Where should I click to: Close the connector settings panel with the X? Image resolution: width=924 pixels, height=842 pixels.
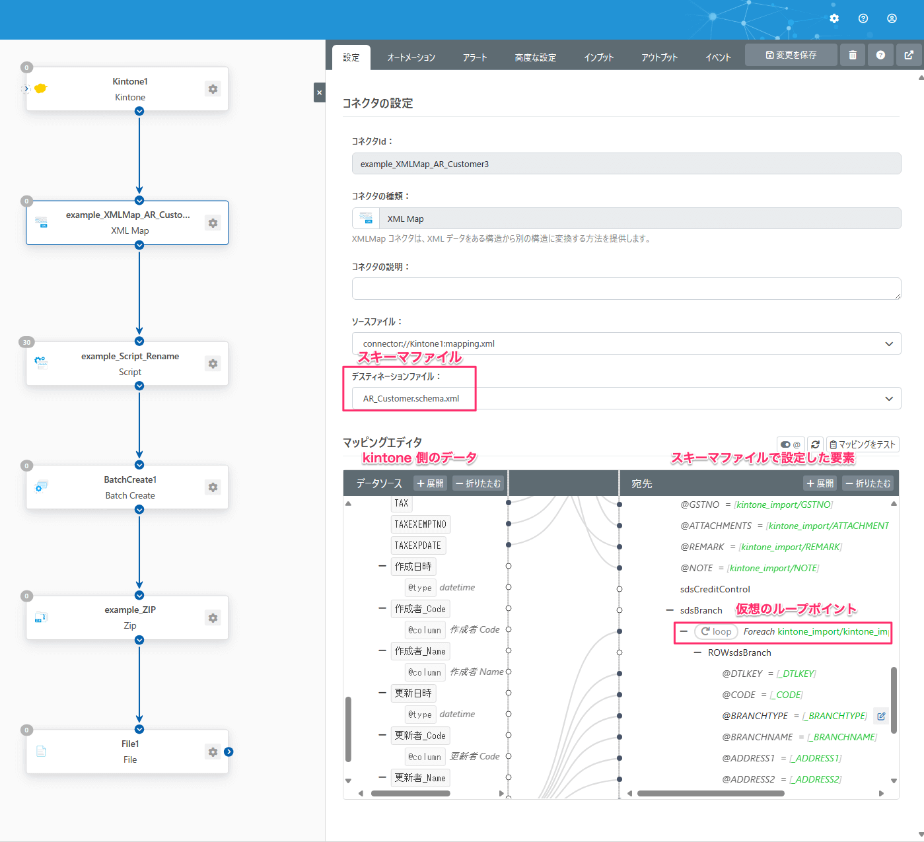point(319,92)
